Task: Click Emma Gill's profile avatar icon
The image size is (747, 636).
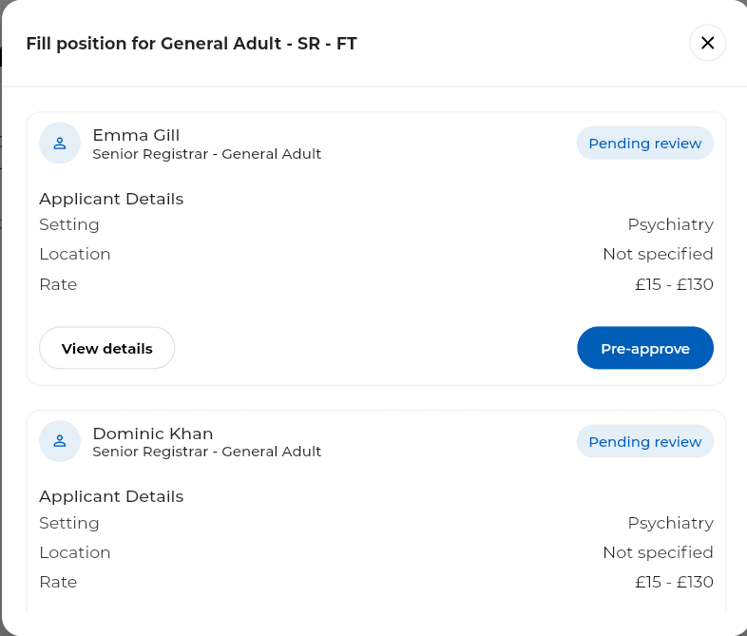Action: (60, 144)
